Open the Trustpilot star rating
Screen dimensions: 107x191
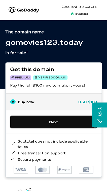point(79,14)
